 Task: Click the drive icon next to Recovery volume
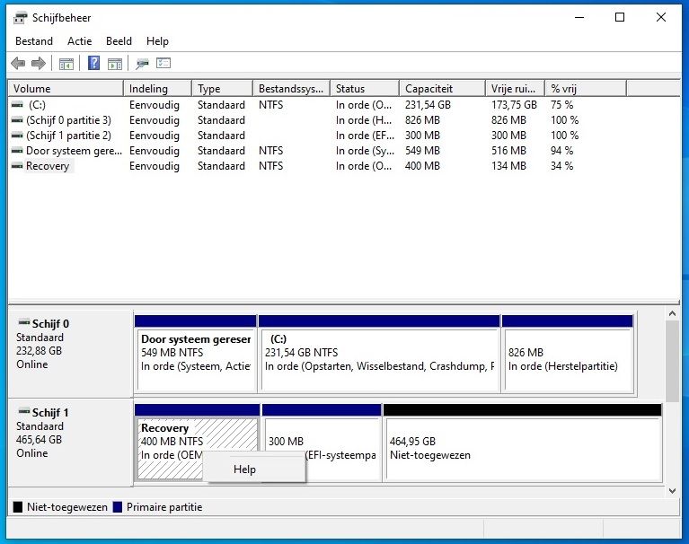[17, 166]
